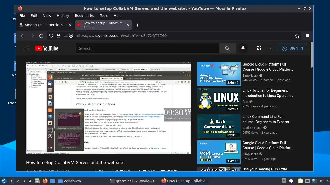Click How to setup CollabV... taskbar entry
This screenshot has height=185, width=330.
click(185, 181)
